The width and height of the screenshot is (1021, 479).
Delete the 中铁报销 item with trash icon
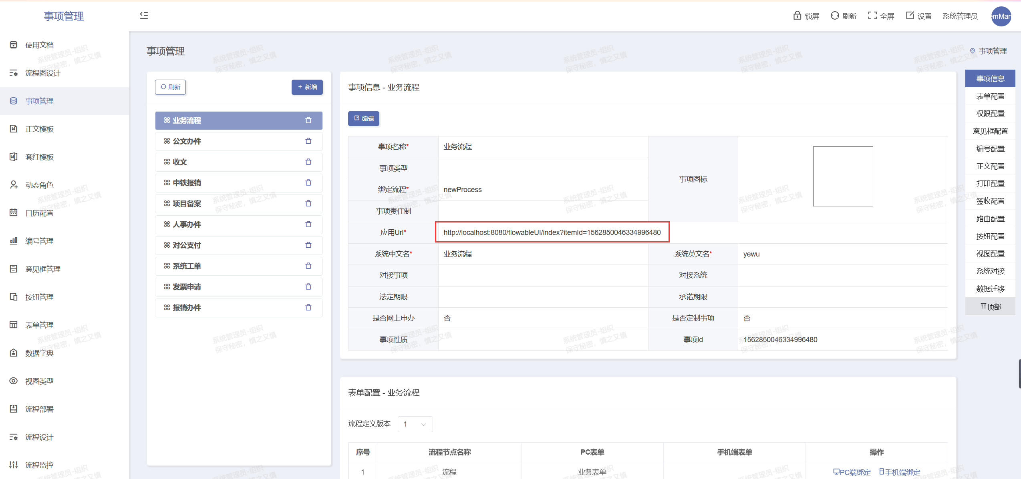point(308,183)
